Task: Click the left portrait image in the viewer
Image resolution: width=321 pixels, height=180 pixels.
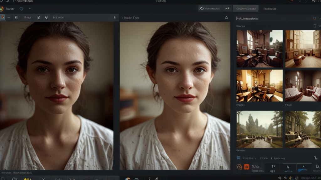Action: coord(56,96)
